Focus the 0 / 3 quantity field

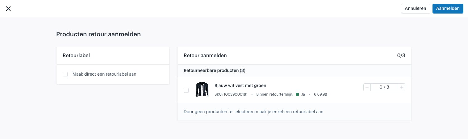(384, 87)
